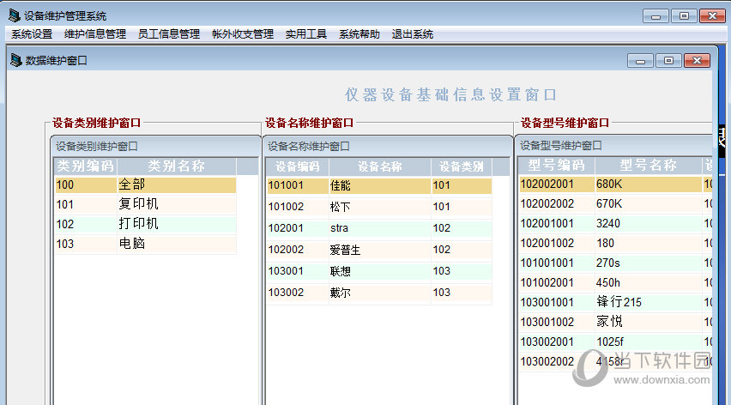The height and width of the screenshot is (405, 731).
Task: Click the 数据维护窗口 window icon
Action: pos(15,60)
